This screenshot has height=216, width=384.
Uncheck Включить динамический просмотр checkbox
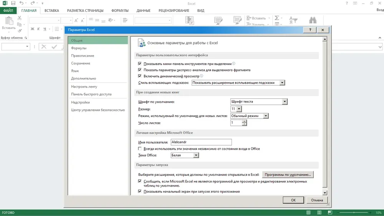(x=140, y=76)
